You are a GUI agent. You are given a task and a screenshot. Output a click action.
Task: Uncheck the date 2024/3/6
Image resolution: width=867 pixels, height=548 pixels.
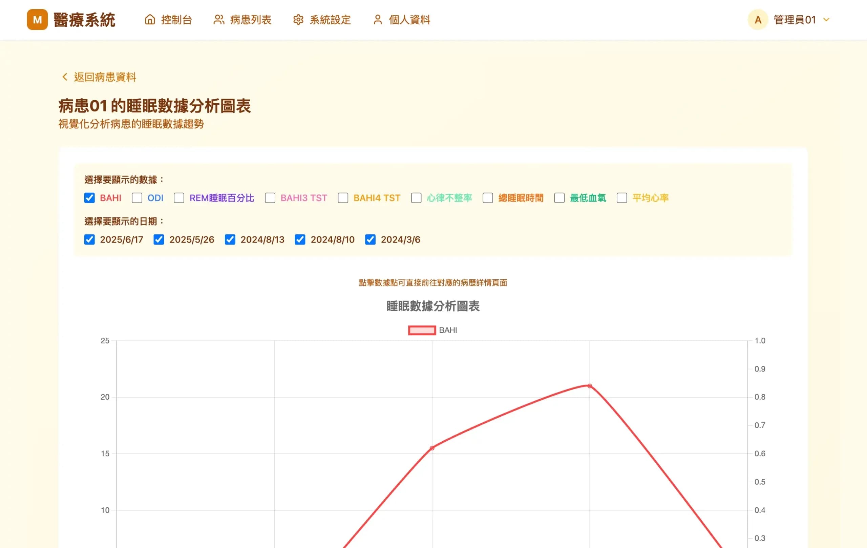[x=370, y=239]
